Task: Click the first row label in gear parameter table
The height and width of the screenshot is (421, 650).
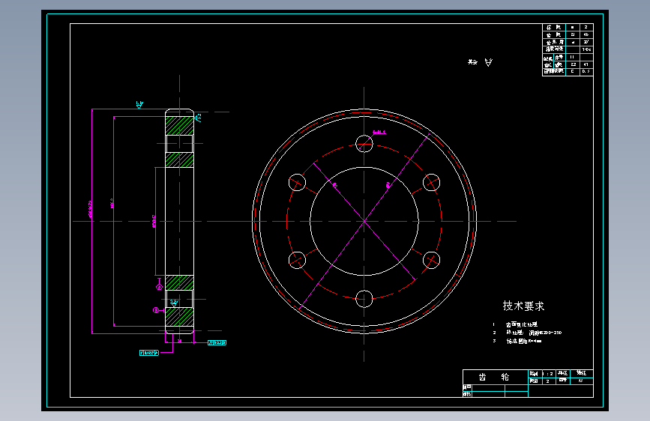Action: click(x=554, y=28)
